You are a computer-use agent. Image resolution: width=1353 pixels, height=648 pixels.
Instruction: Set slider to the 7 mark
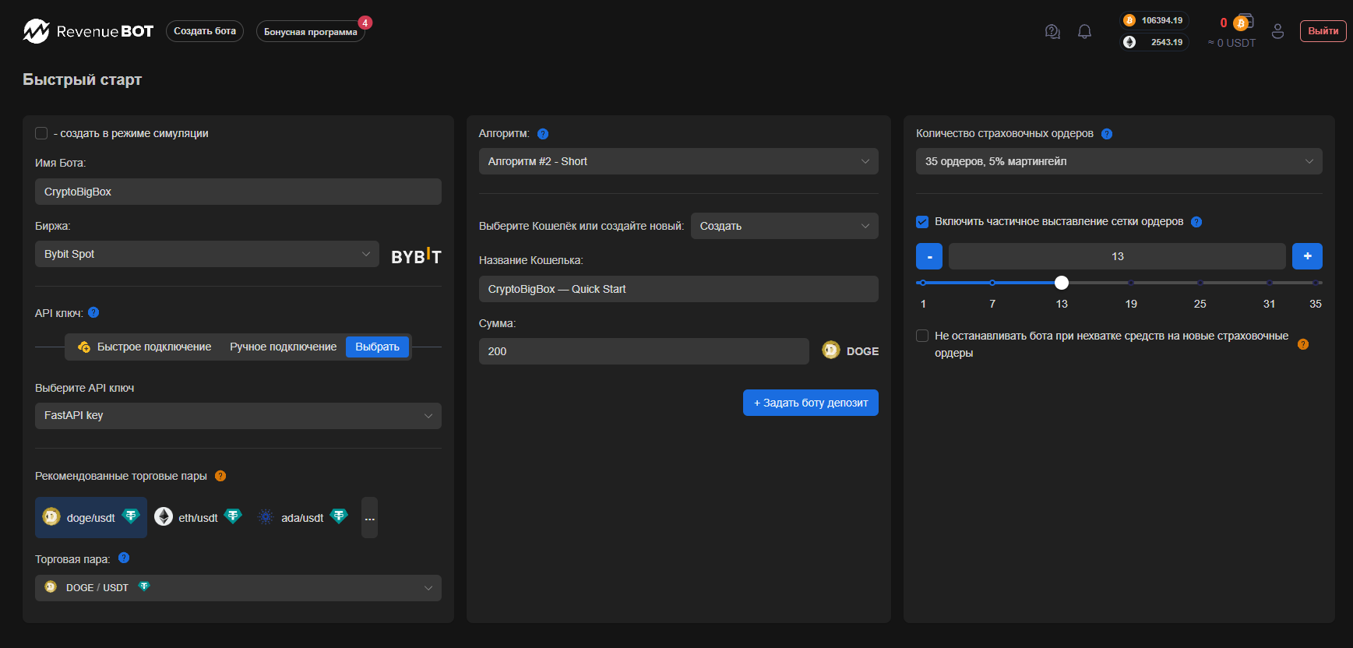(992, 283)
